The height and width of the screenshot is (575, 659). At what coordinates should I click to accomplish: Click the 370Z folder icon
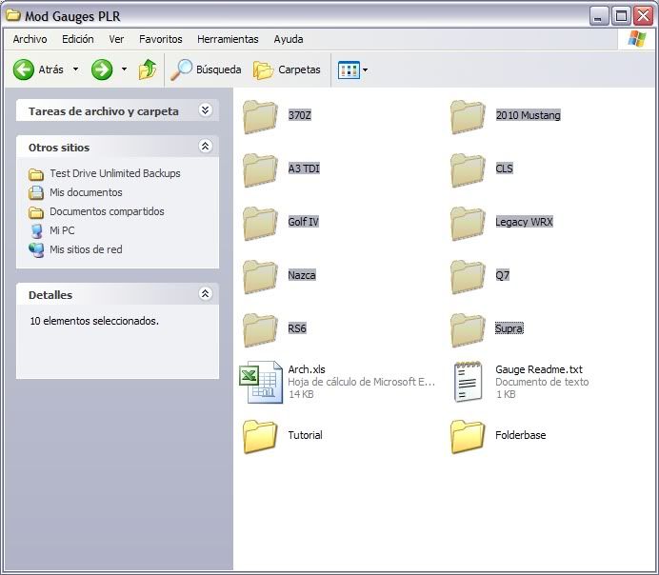coord(260,116)
